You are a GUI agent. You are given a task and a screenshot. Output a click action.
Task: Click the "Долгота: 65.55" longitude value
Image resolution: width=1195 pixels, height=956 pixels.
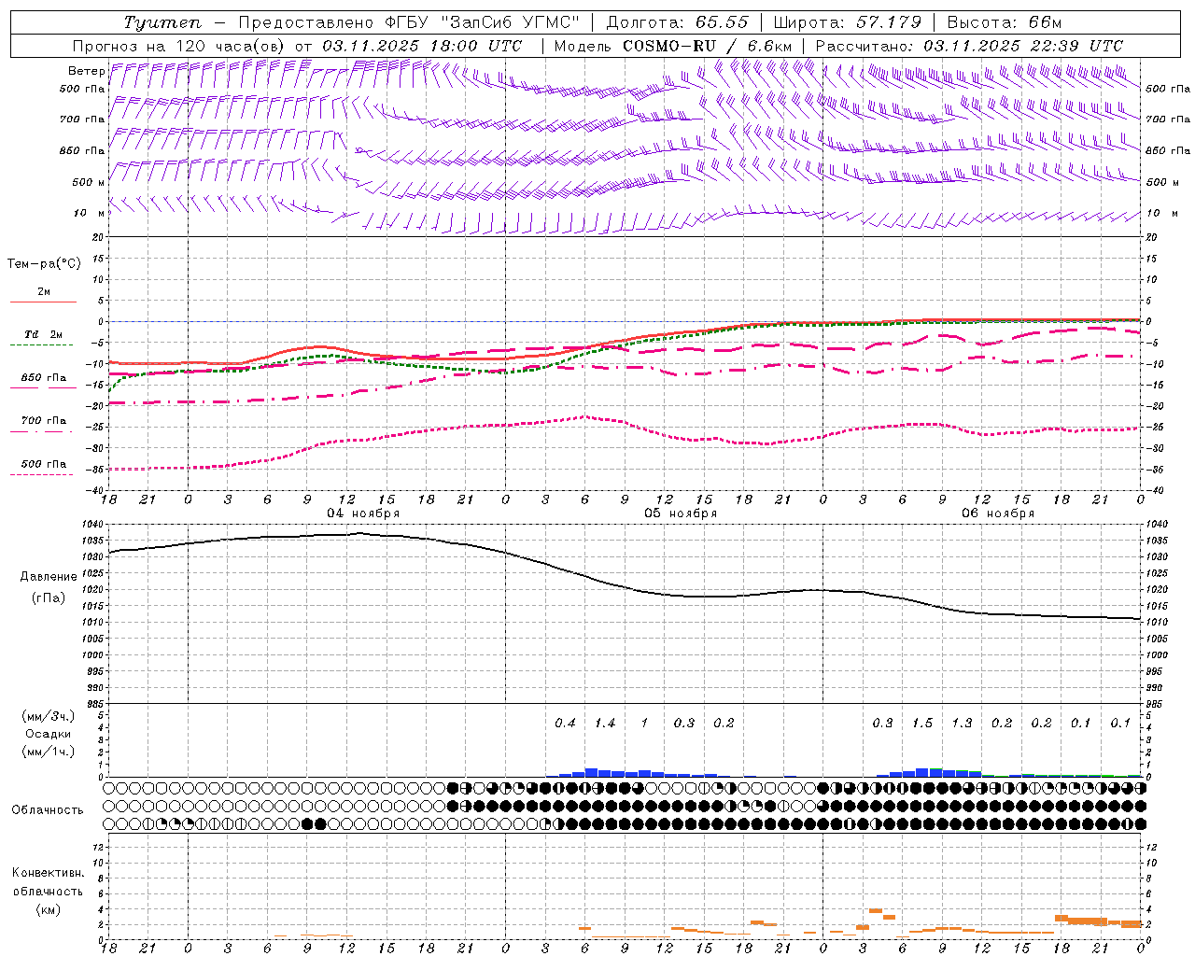pyautogui.click(x=677, y=22)
